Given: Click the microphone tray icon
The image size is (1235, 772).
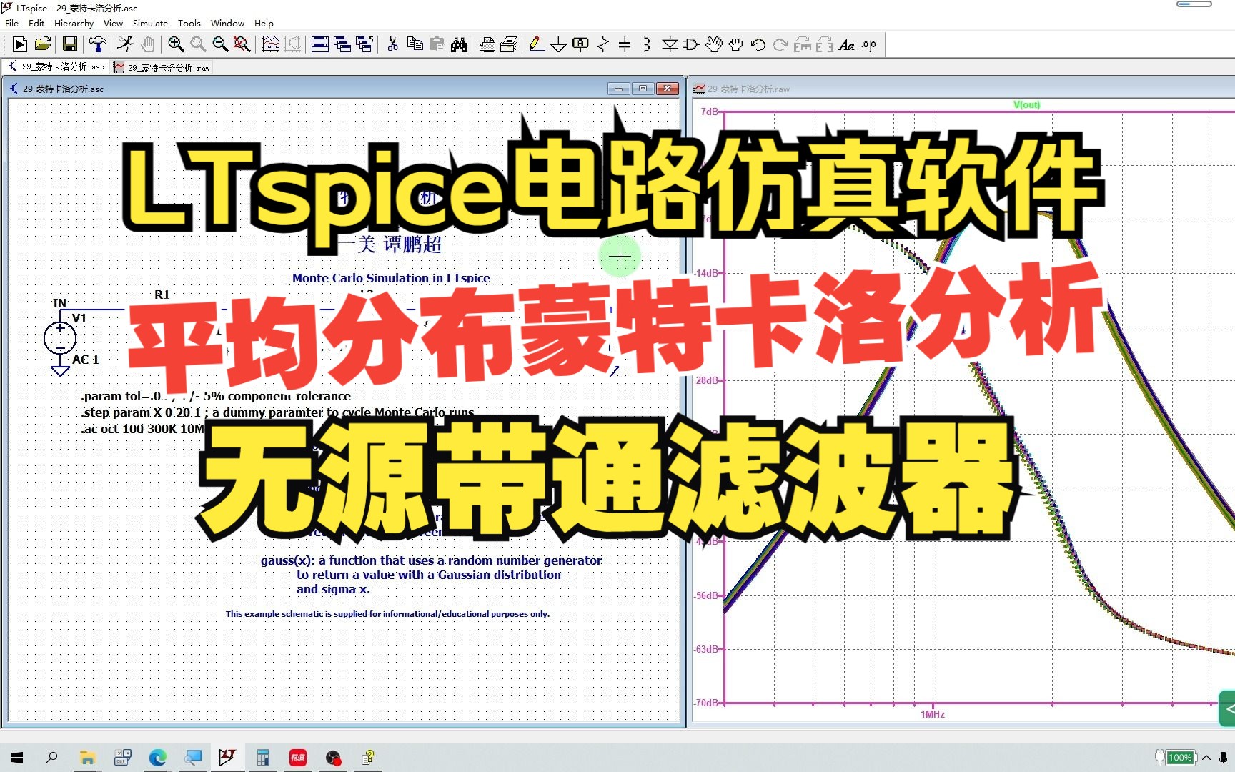Looking at the screenshot, I should pos(1223,758).
